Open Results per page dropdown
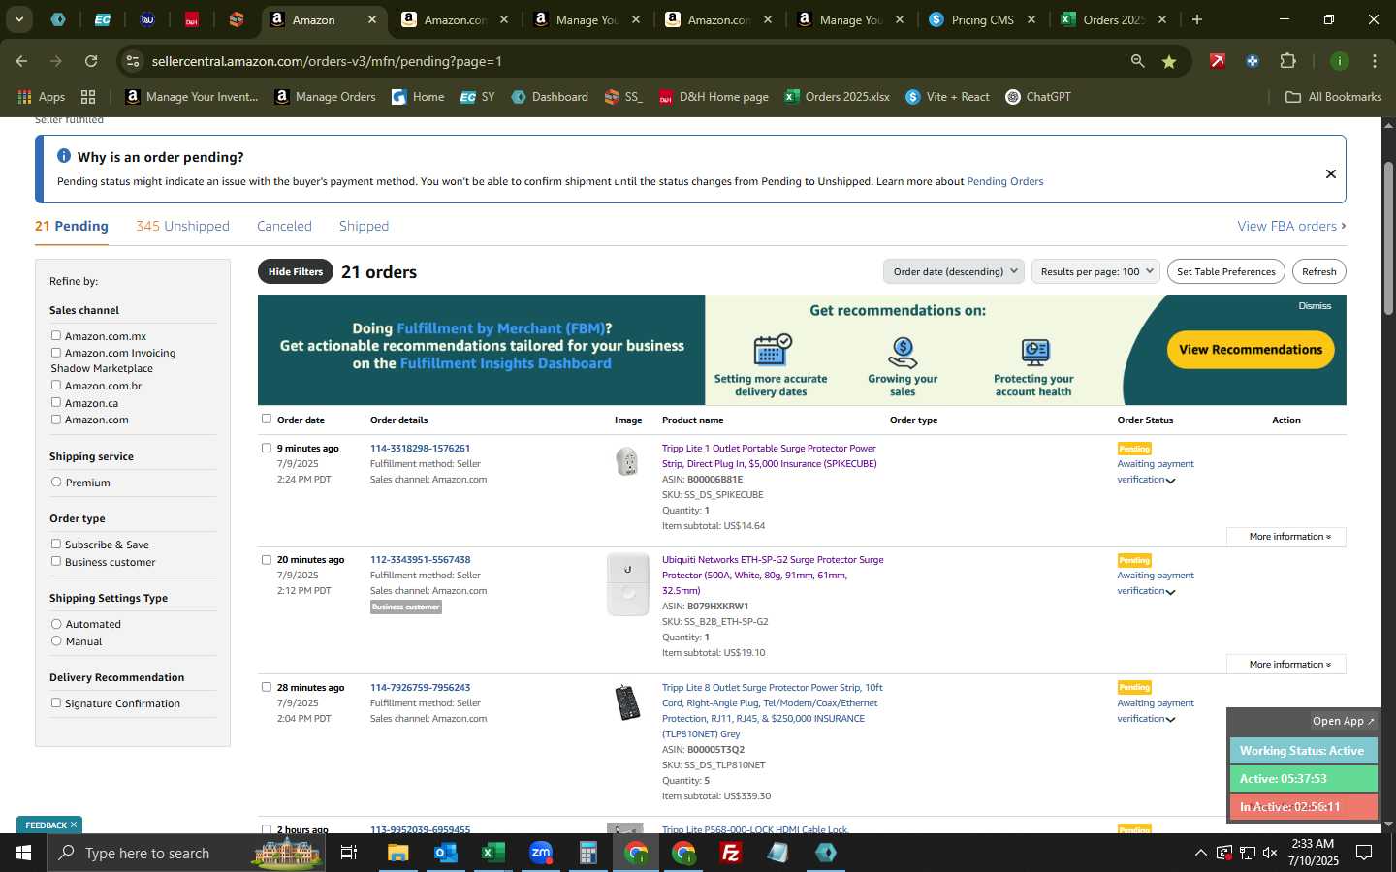This screenshot has height=872, width=1396. pyautogui.click(x=1095, y=271)
